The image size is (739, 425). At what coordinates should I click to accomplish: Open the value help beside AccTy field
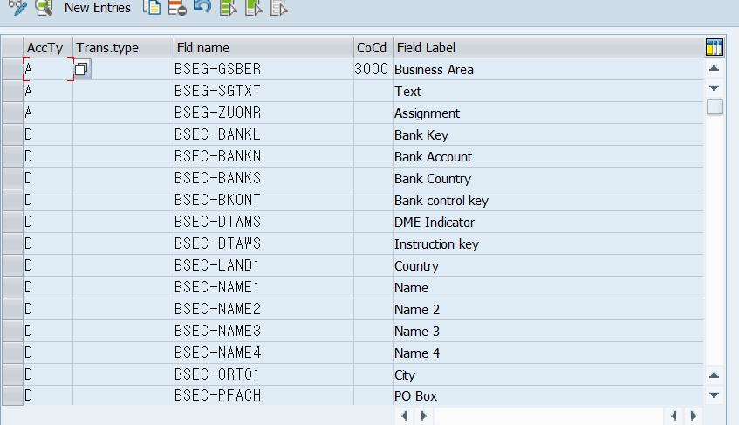click(82, 69)
